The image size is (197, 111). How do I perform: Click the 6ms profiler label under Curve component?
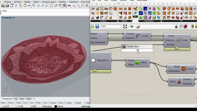pos(177,49)
